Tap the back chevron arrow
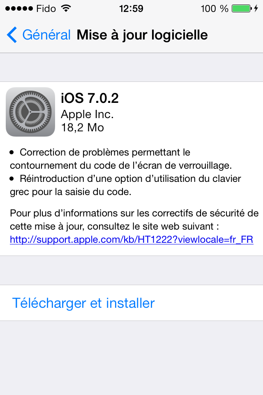Image resolution: width=263 pixels, height=395 pixels. point(12,35)
